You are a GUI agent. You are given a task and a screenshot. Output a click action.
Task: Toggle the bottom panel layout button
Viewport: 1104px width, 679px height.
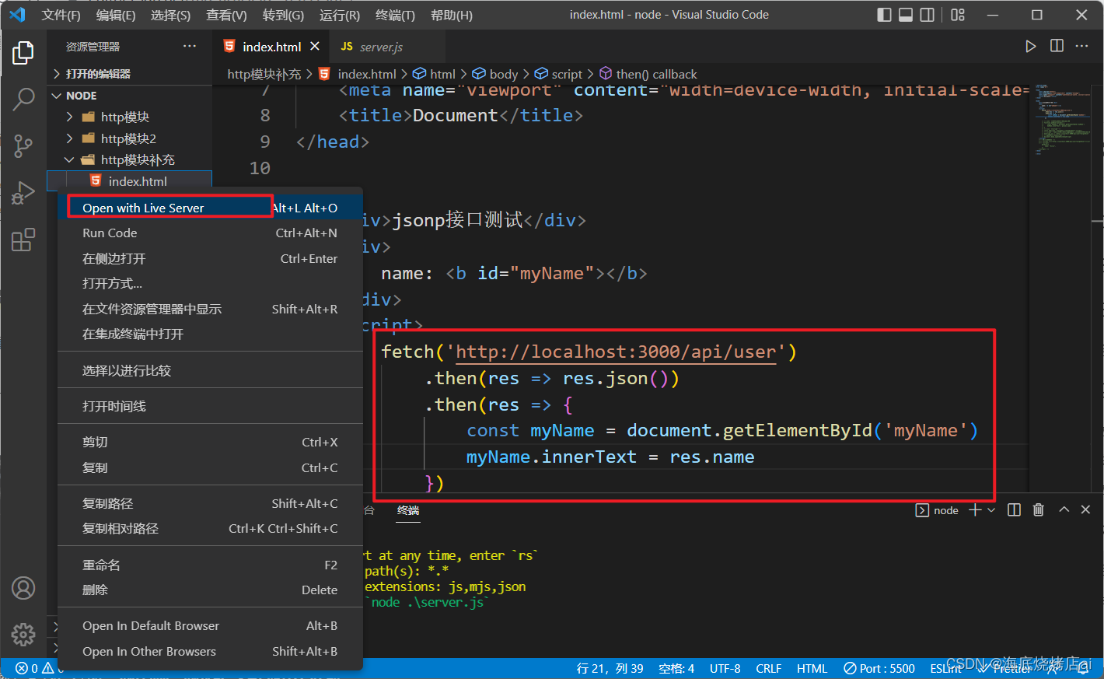click(x=906, y=15)
